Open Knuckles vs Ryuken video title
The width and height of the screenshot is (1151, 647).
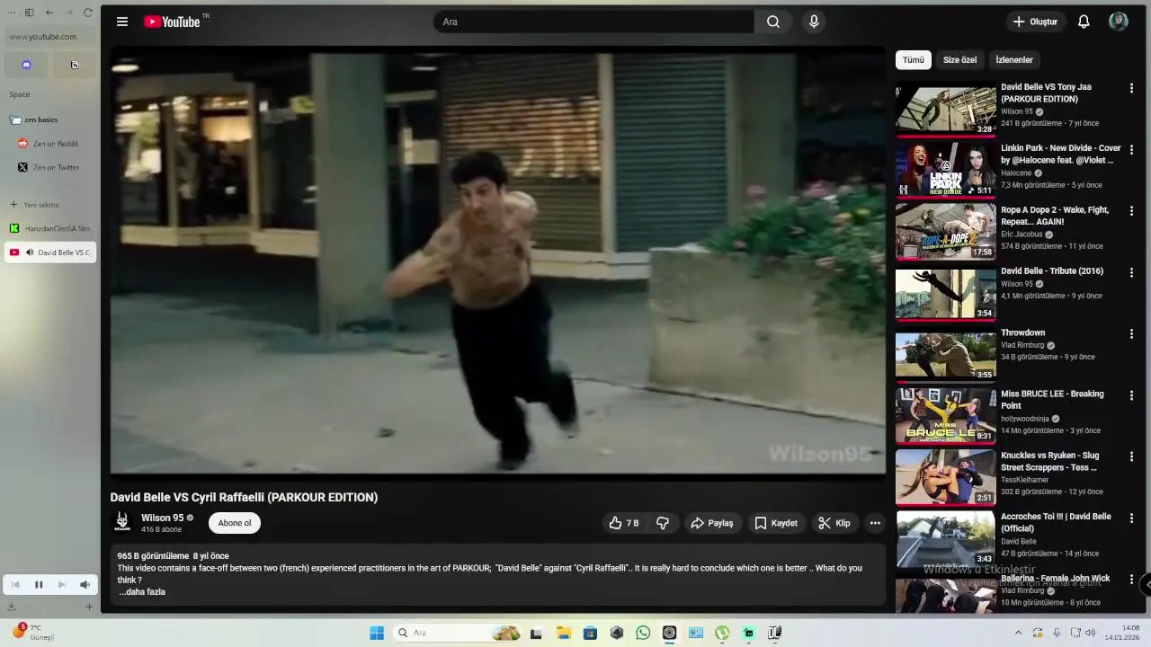click(1050, 462)
